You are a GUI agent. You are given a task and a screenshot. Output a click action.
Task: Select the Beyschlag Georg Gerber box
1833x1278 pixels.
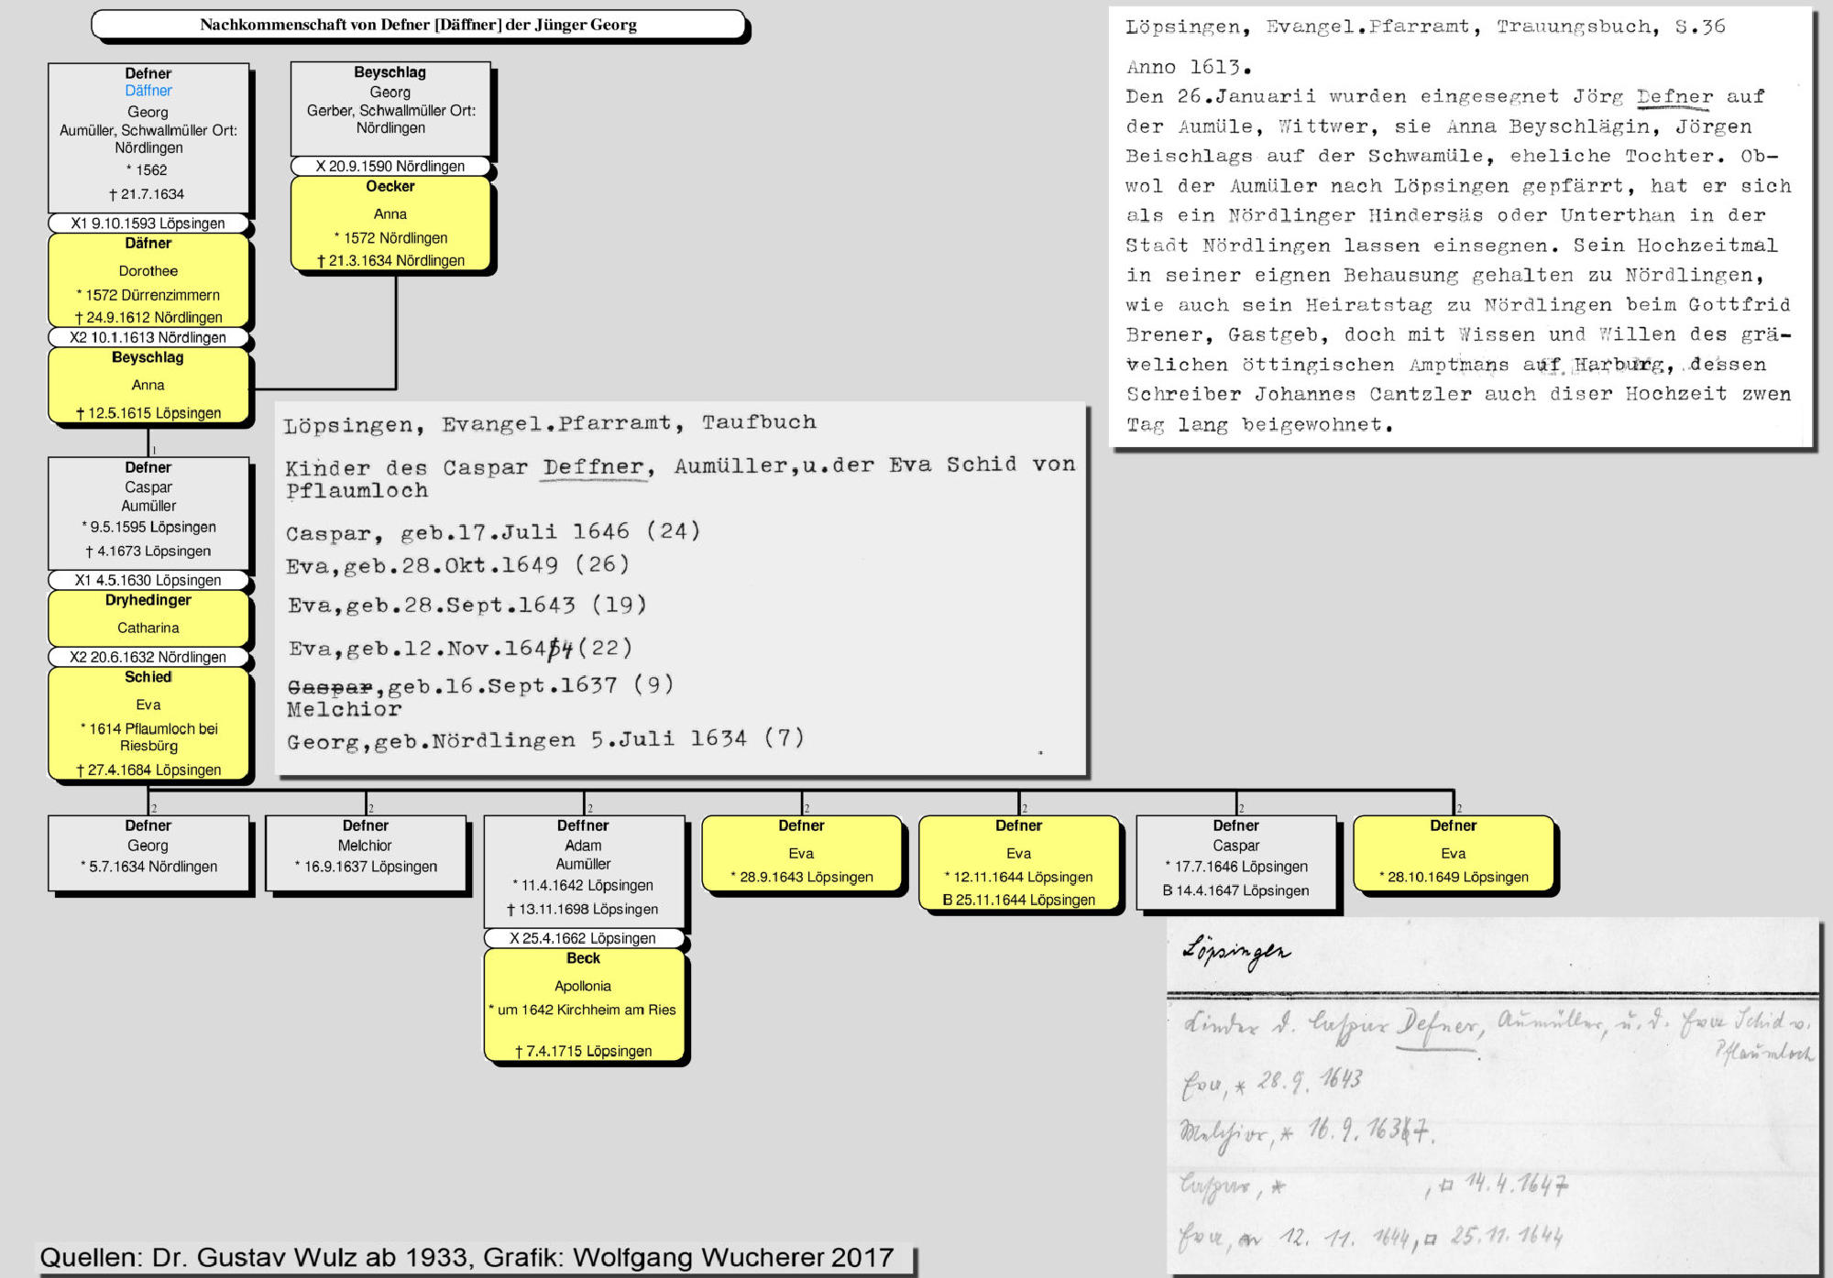(x=390, y=108)
